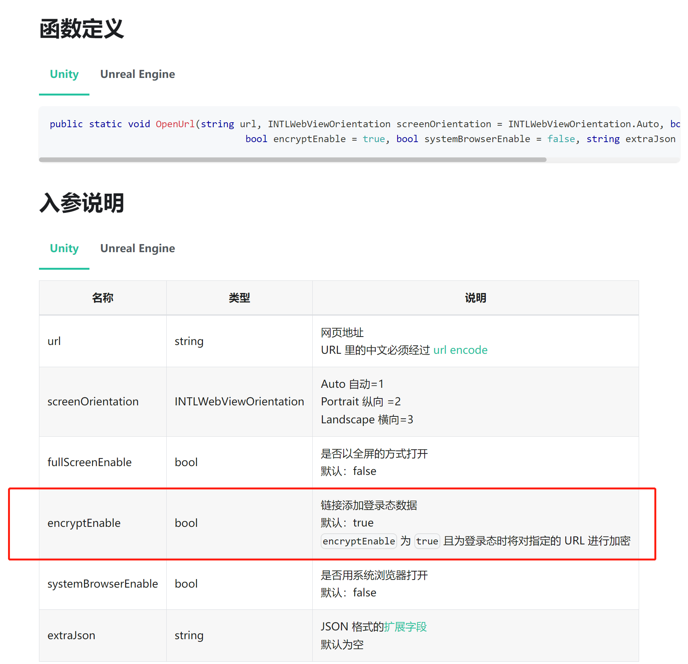Click the OpenUrl function name in code
Image resolution: width=688 pixels, height=664 pixels.
tap(175, 124)
